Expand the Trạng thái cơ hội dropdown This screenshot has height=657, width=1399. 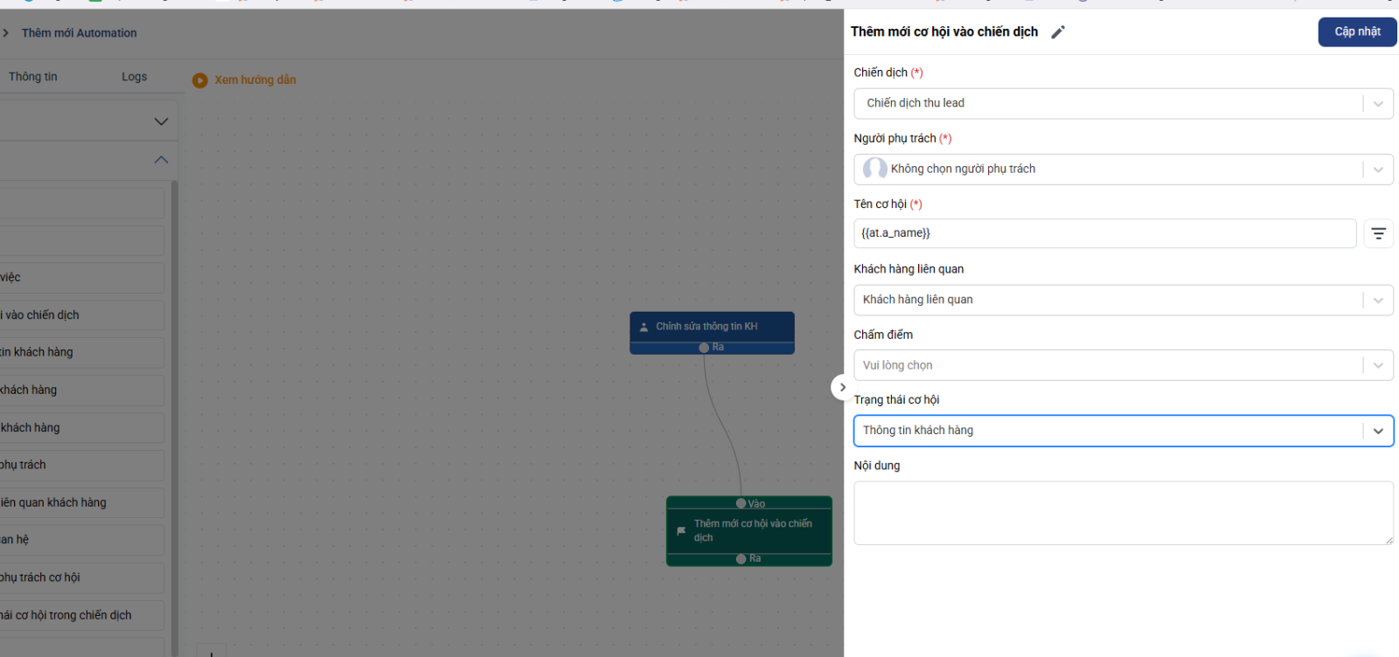click(1377, 431)
